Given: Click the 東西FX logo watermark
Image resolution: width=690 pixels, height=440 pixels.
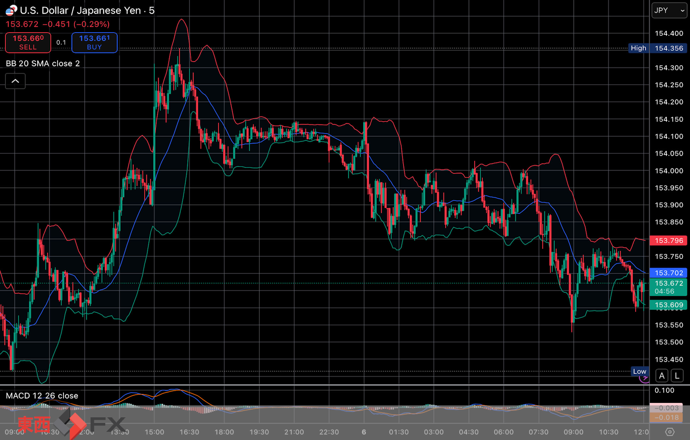Looking at the screenshot, I should [71, 424].
